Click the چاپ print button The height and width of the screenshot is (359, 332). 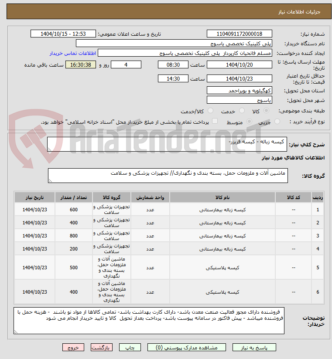pyautogui.click(x=130, y=347)
